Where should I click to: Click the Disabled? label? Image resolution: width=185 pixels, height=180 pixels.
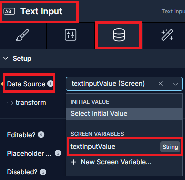[22, 172]
